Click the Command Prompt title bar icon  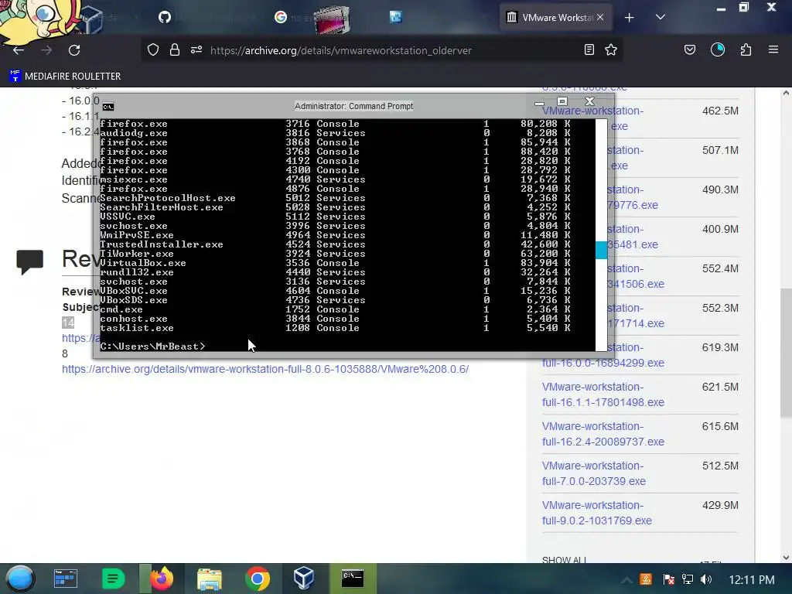[x=108, y=107]
